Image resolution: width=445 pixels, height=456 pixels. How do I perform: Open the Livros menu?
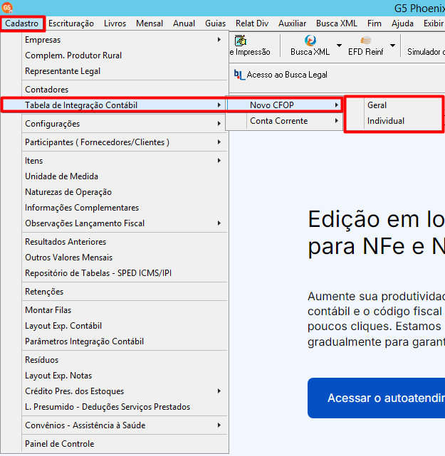click(x=115, y=23)
